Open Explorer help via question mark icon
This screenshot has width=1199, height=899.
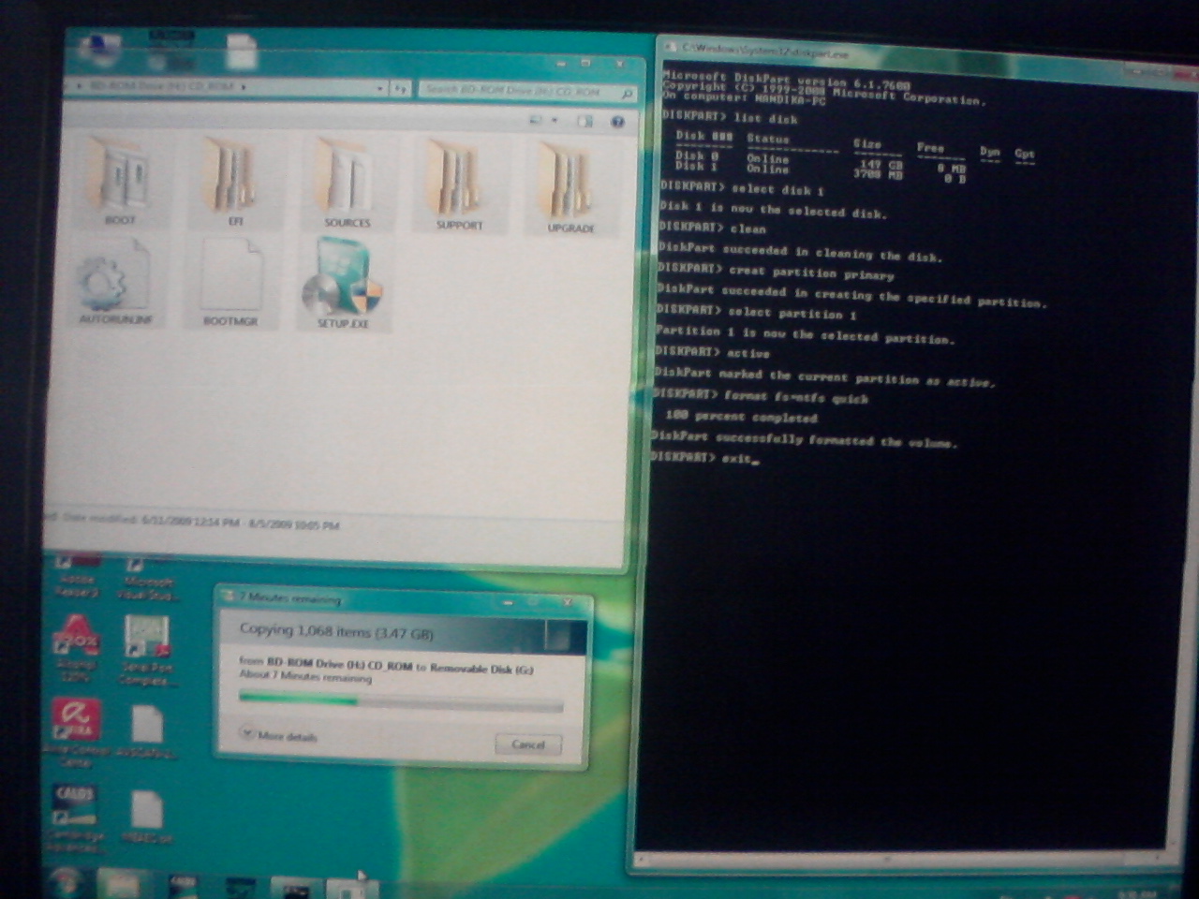pos(617,122)
